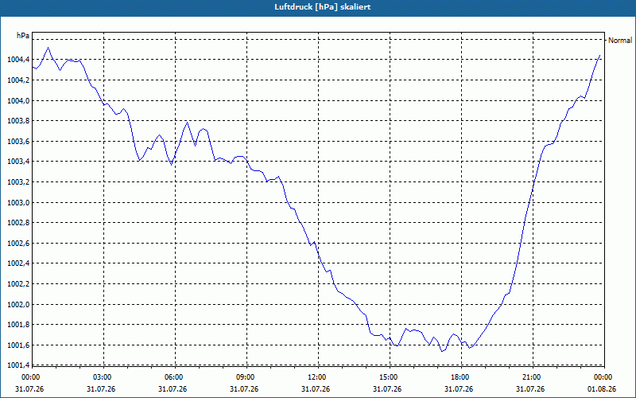Select the 1003,8 y-axis value
This screenshot has height=398, width=636.
coord(18,121)
